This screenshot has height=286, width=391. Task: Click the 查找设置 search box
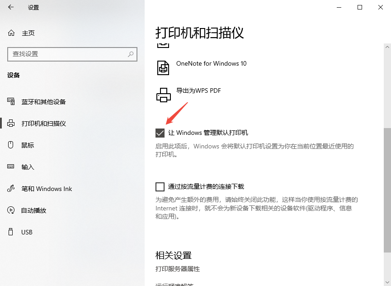[x=72, y=54]
